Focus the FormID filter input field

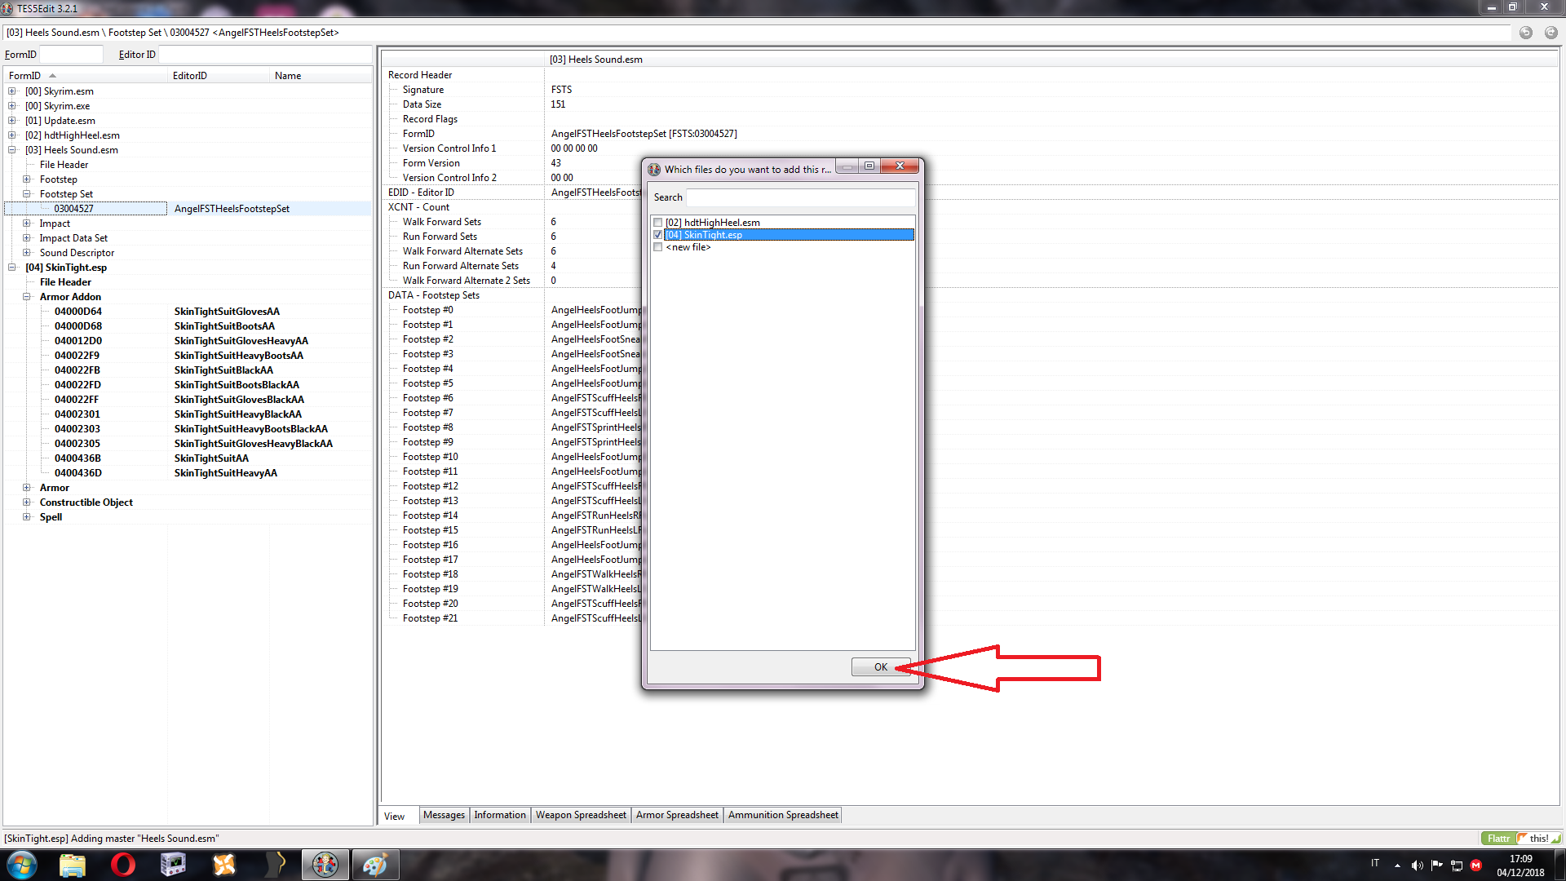(72, 55)
